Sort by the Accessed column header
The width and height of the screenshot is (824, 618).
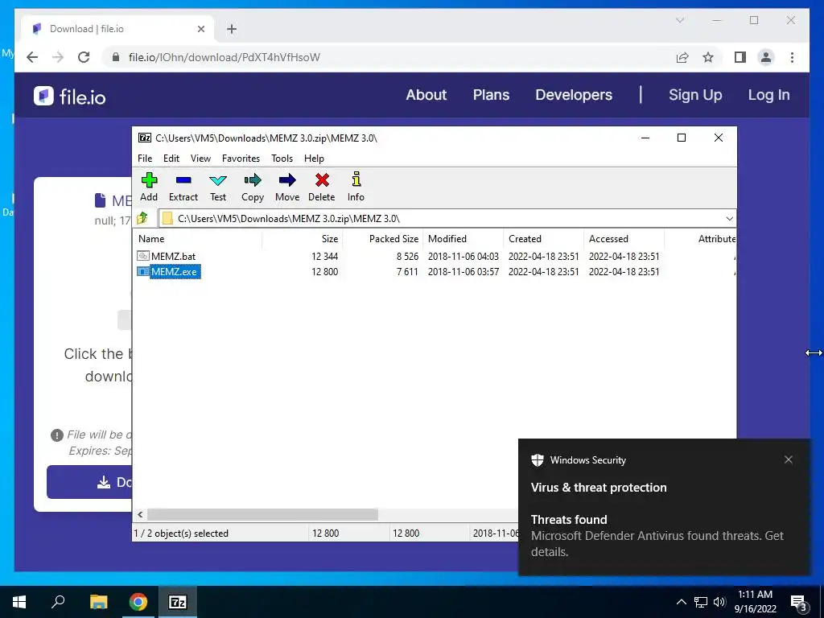[624, 238]
